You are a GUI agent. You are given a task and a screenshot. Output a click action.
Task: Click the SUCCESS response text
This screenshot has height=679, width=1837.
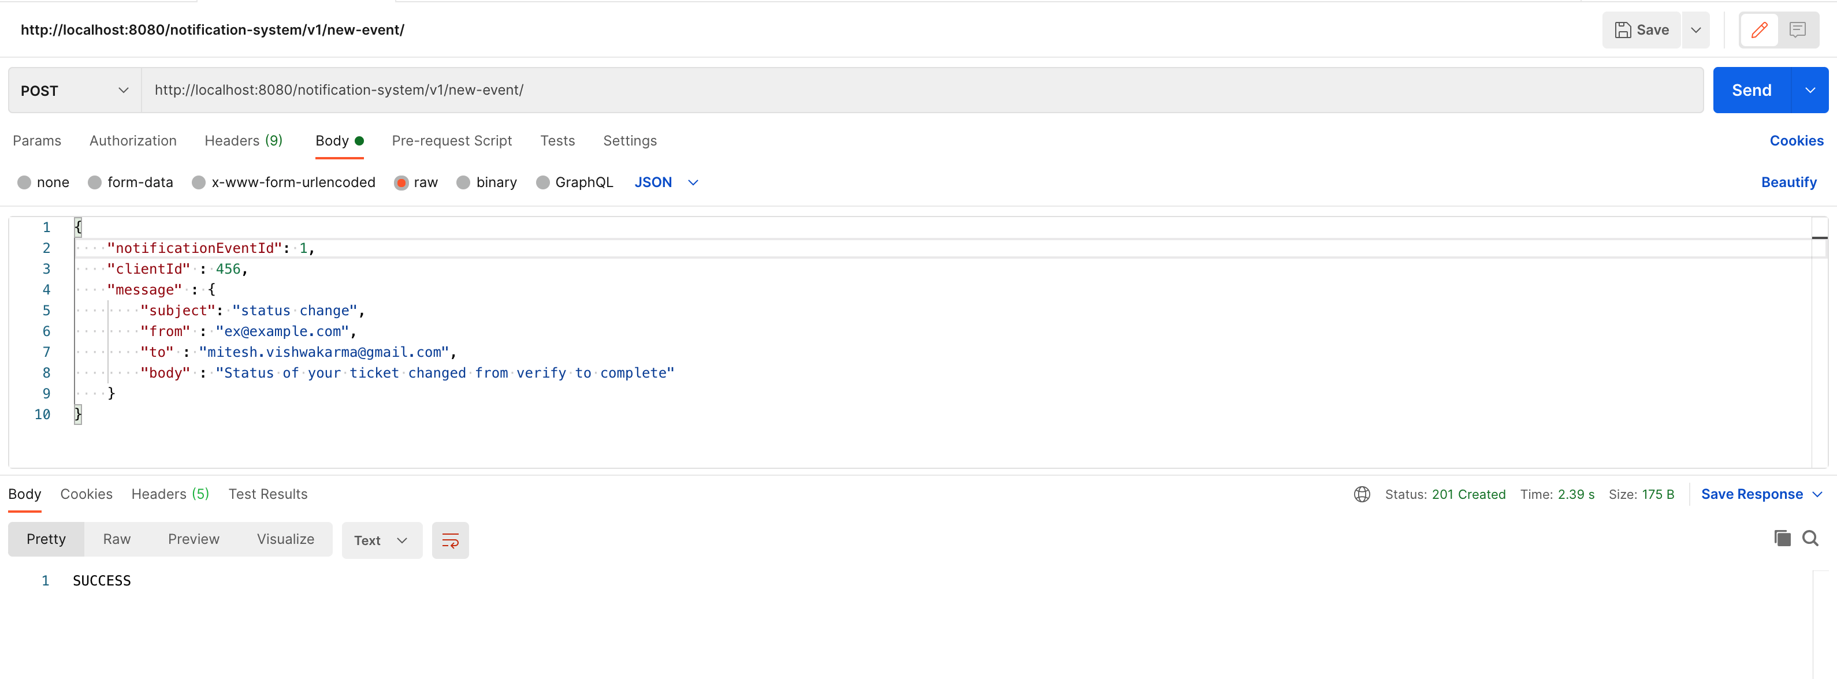tap(101, 581)
